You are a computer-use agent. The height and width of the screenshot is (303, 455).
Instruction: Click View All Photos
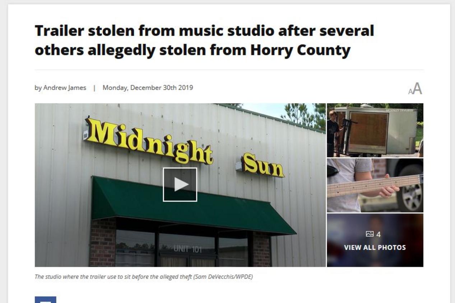click(x=375, y=247)
